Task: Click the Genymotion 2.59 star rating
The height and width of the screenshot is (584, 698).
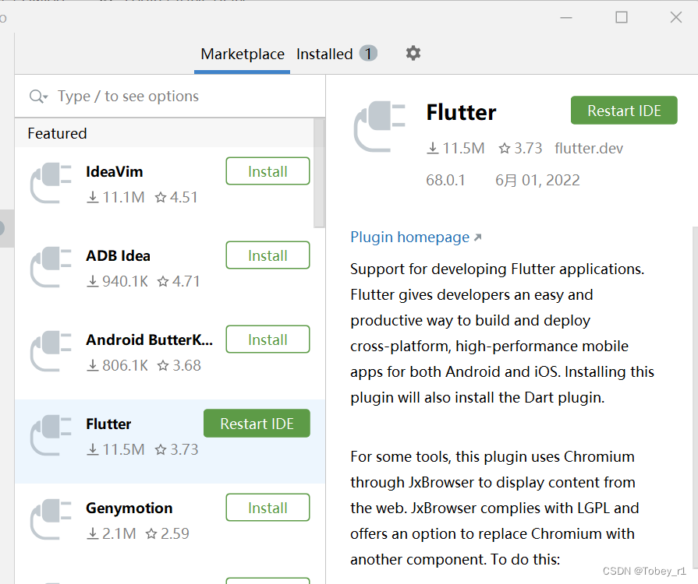Action: pos(168,533)
